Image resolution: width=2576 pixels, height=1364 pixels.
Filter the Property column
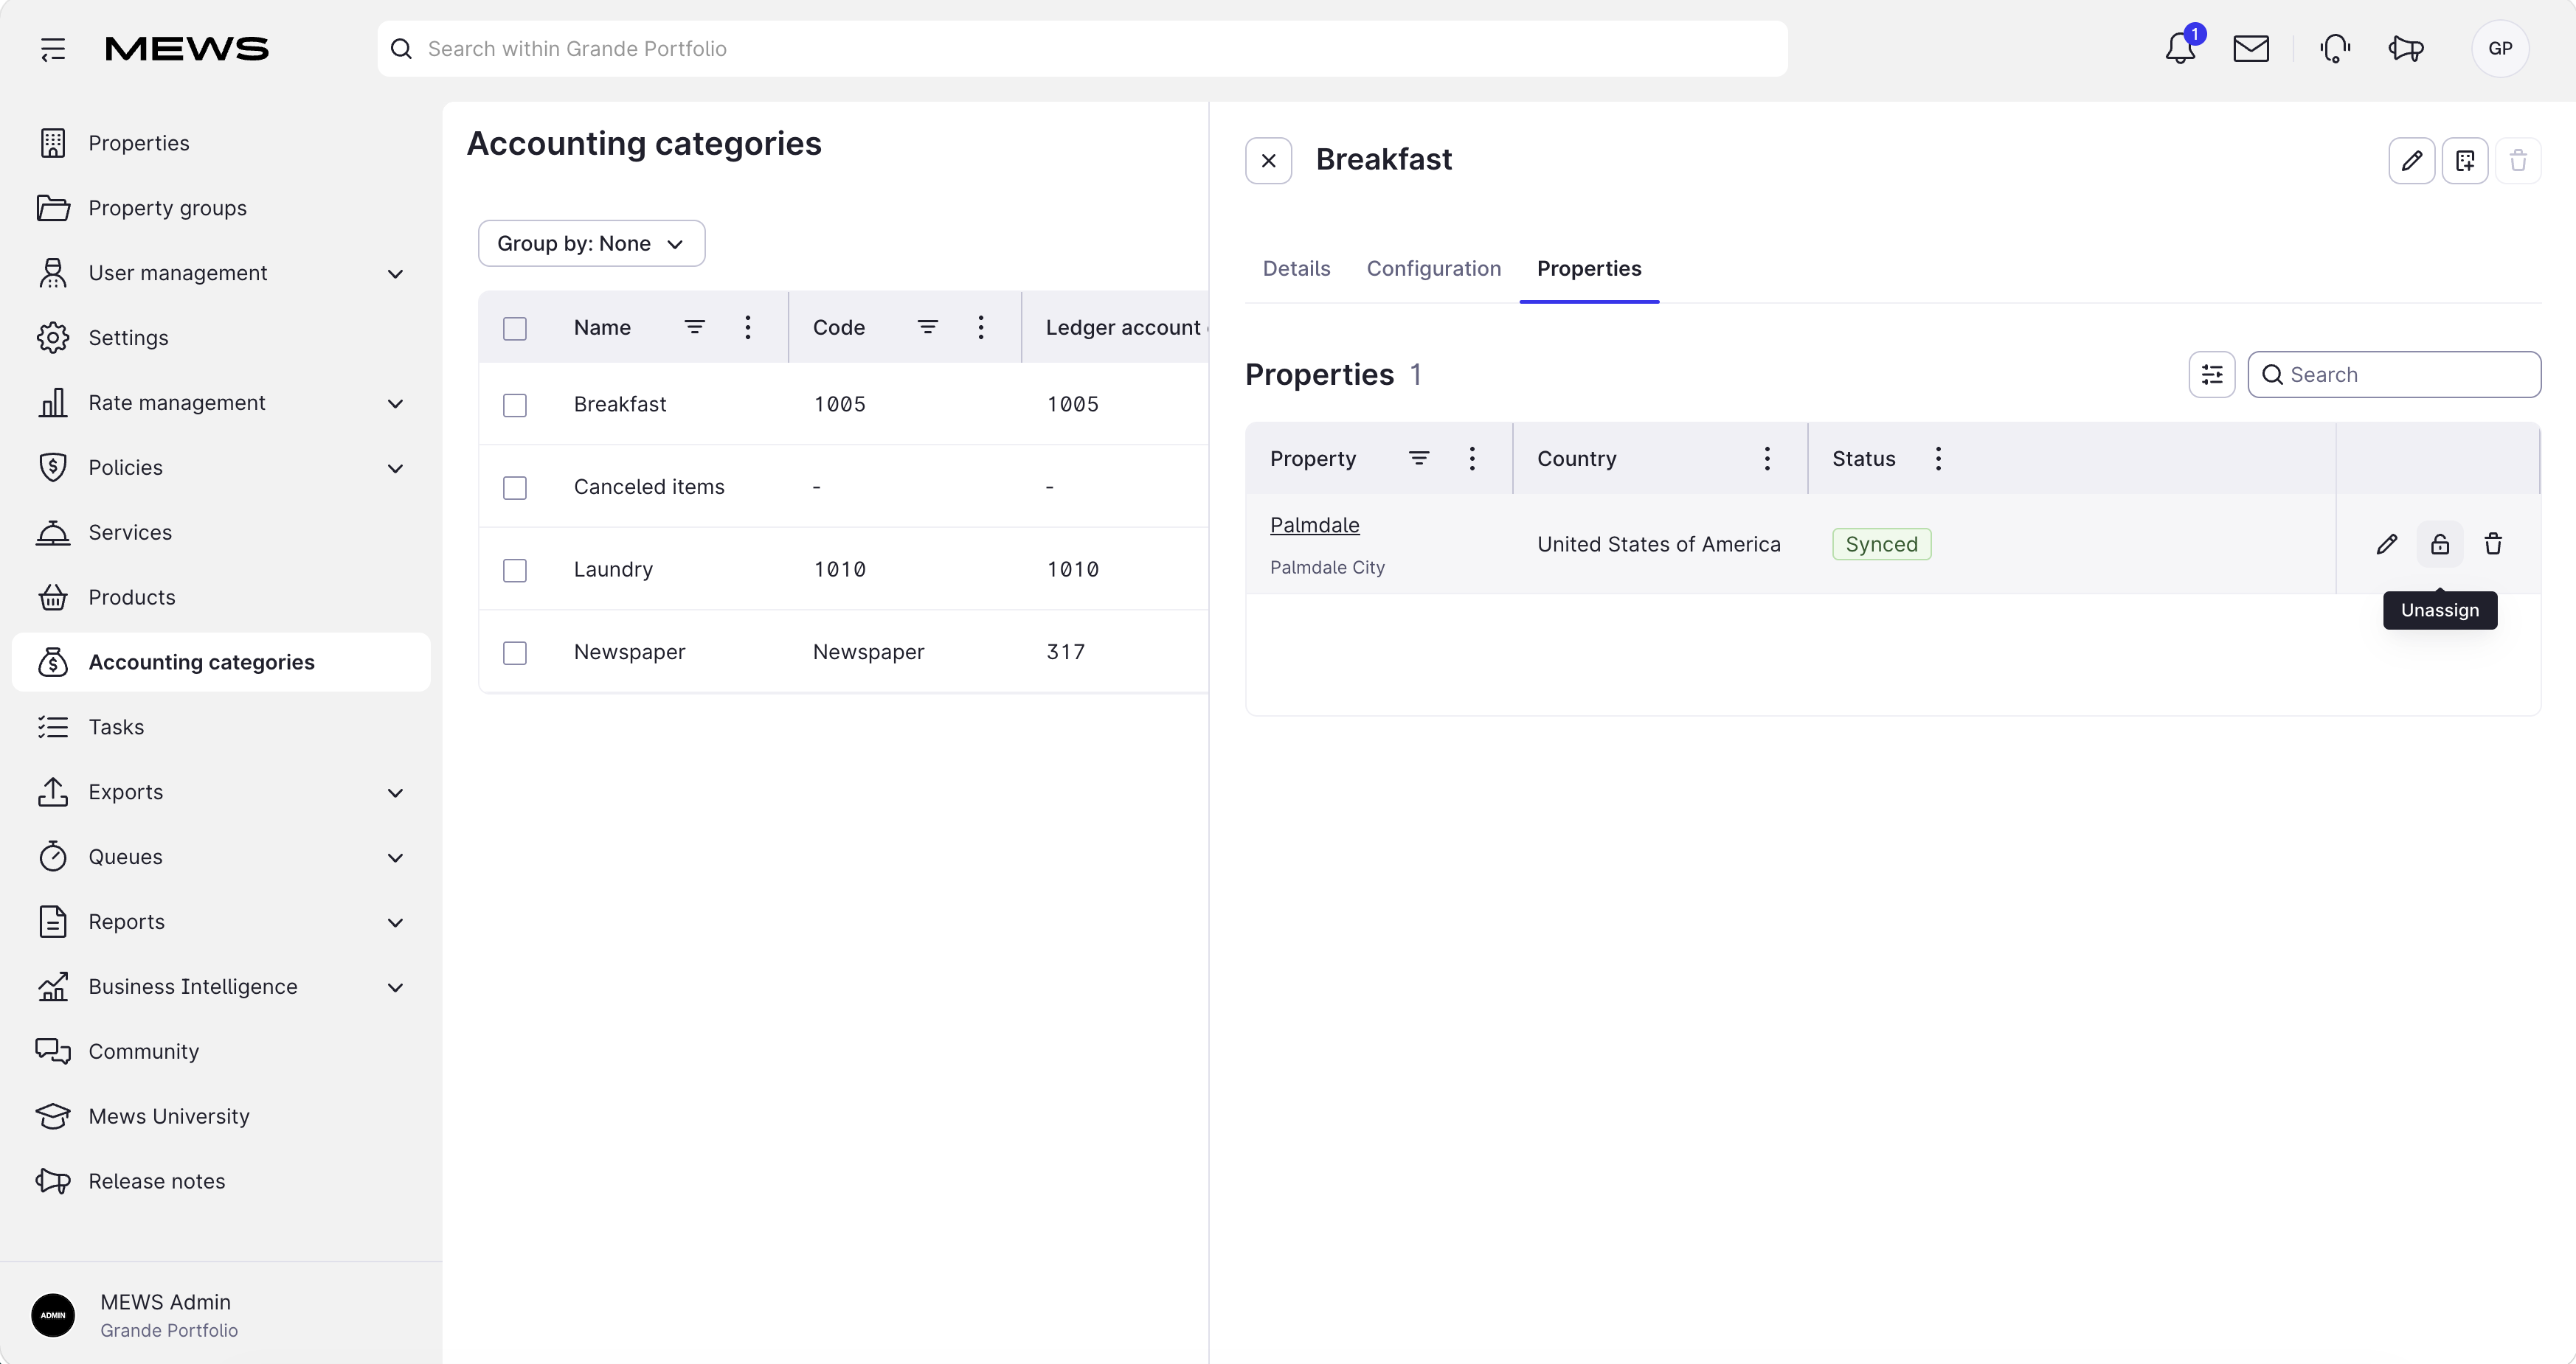coord(1418,459)
